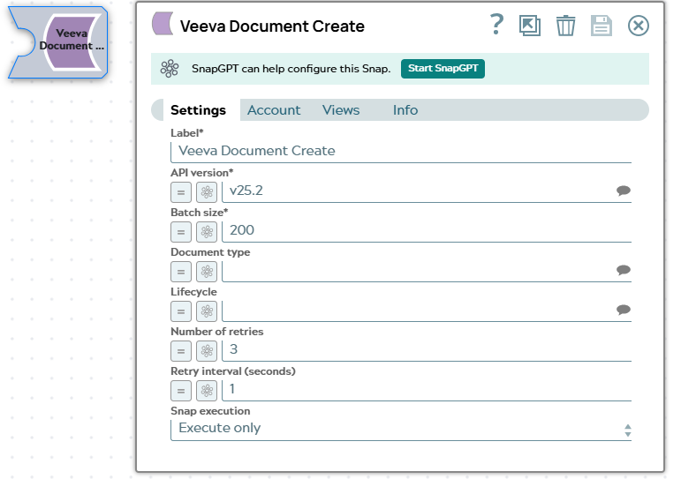Toggle expression for Document type
This screenshot has width=681, height=479.
(181, 272)
